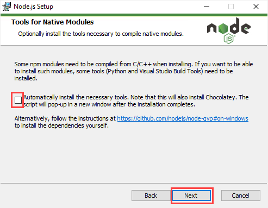Click the 'Node.js Setup' window title text
268x208 pixels.
[33, 7]
